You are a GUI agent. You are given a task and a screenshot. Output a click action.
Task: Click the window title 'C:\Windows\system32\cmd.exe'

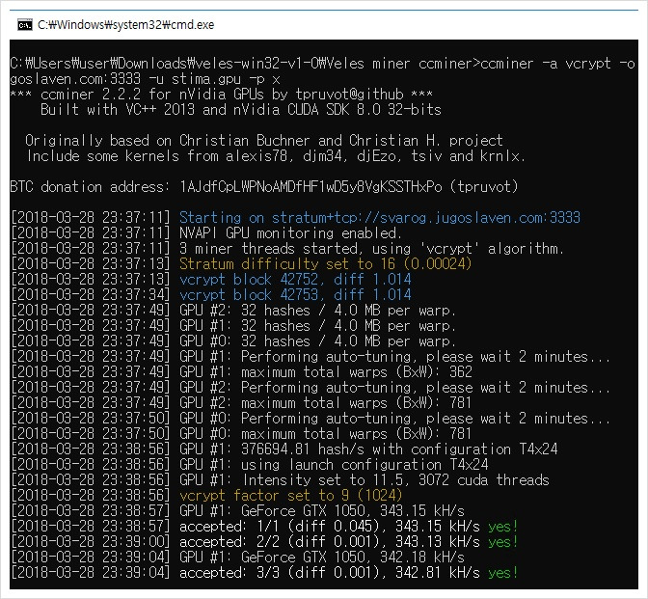[x=125, y=25]
